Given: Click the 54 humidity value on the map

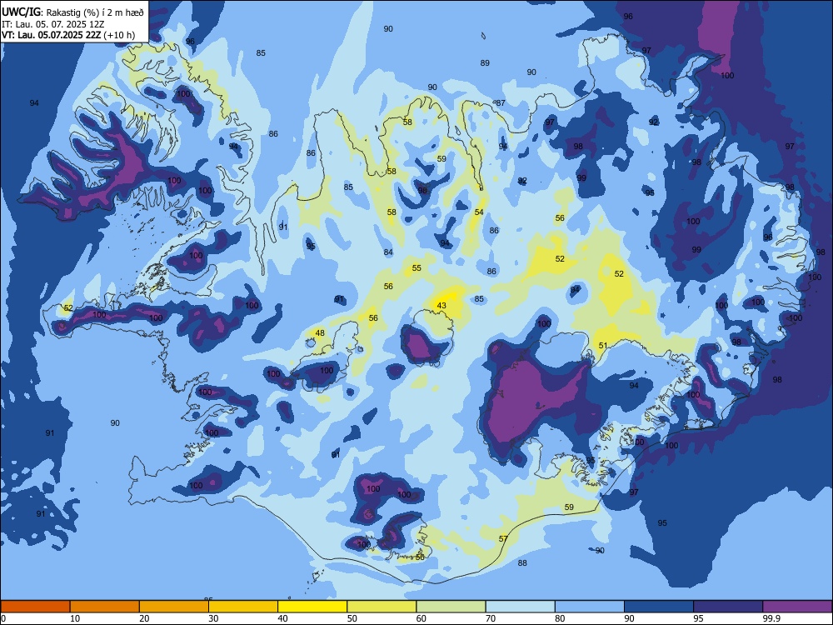Looking at the screenshot, I should click(479, 212).
